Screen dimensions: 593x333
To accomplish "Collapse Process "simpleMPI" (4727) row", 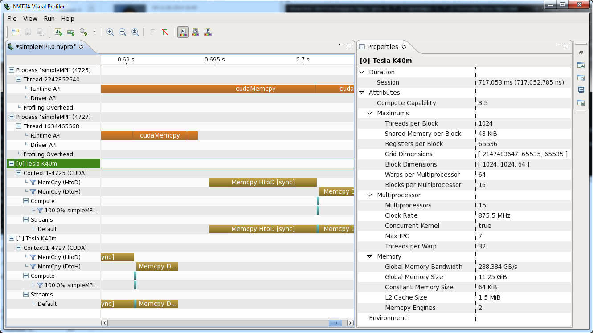I will [12, 117].
